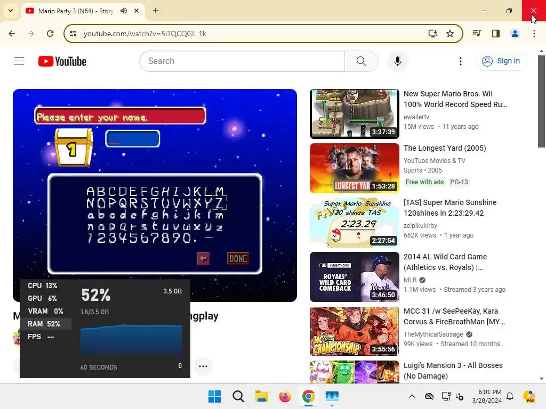Open the tab search dropdown arrow
Viewport: 546px width, 409px height.
tap(11, 11)
